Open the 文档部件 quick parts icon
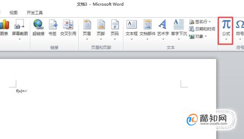Screen dimensions: 244x139 [147, 24]
